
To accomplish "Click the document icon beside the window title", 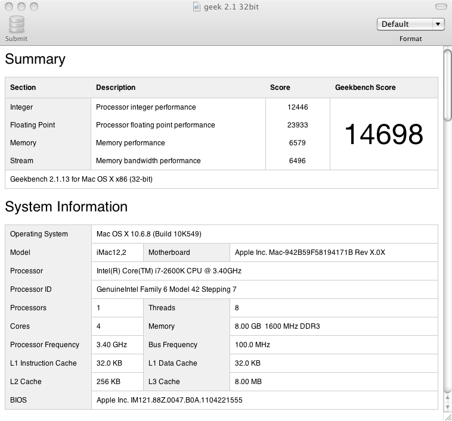I will point(198,7).
